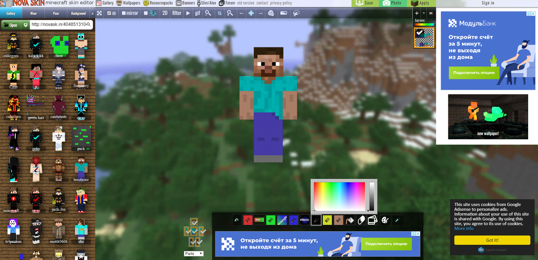Open the More info cookie link
The height and width of the screenshot is (260, 538).
point(464,229)
